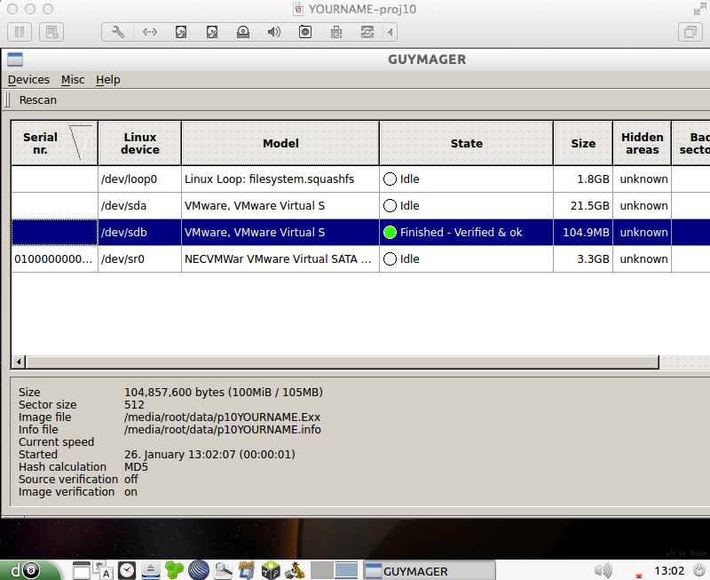Switch to the second workspace in the pager
The width and height of the screenshot is (710, 580).
[x=346, y=570]
